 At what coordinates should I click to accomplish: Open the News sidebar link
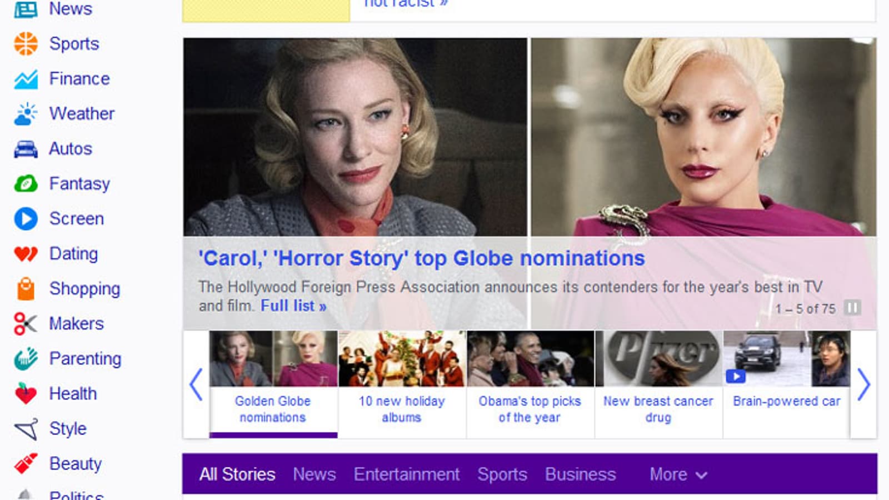pos(71,9)
